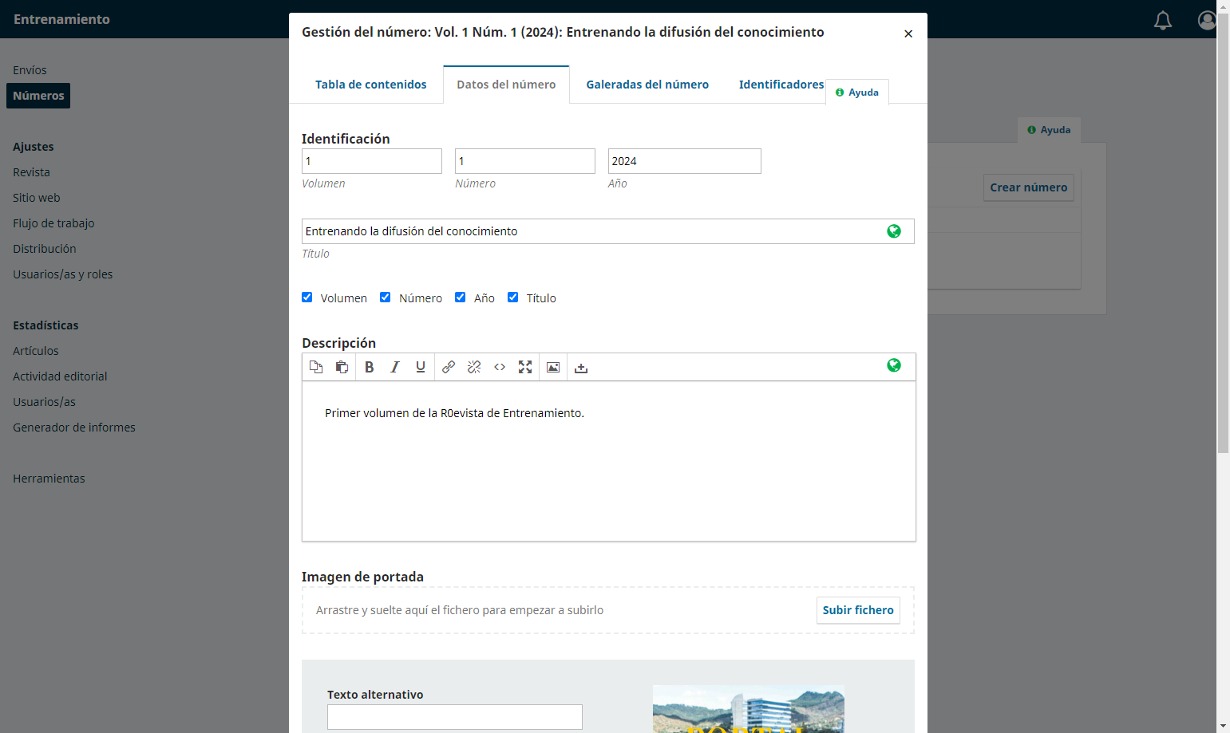
Task: Click the globe icon in Descripción toolbar
Action: pyautogui.click(x=894, y=365)
